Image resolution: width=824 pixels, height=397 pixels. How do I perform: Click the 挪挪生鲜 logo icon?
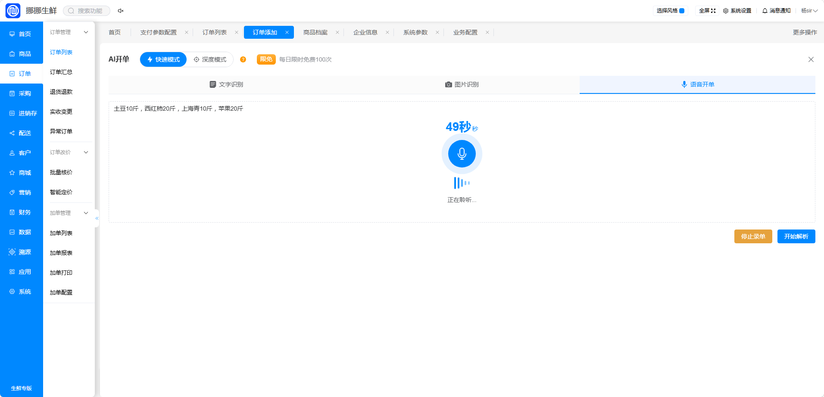[13, 11]
